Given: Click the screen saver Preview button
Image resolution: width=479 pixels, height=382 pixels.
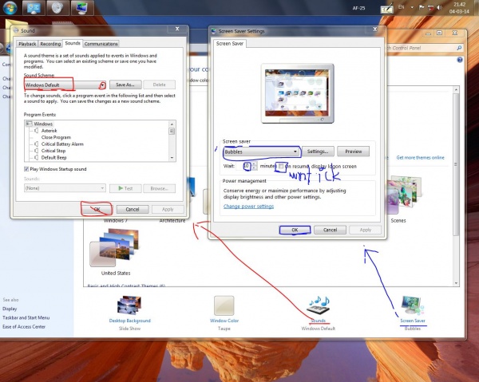Looking at the screenshot, I should [353, 152].
